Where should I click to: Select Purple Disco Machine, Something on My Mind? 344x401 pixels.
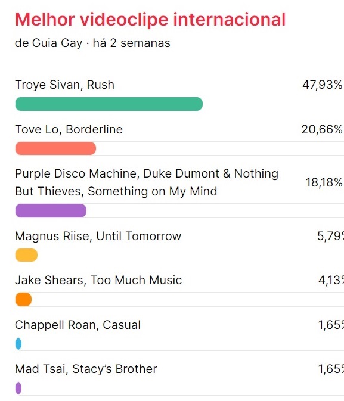147,182
